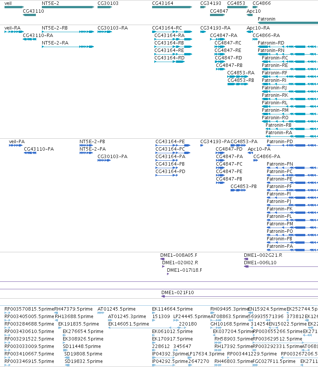This screenshot has height=367, width=318.
Task: Click the DME1-008A05.F clone label
Action: click(x=179, y=255)
